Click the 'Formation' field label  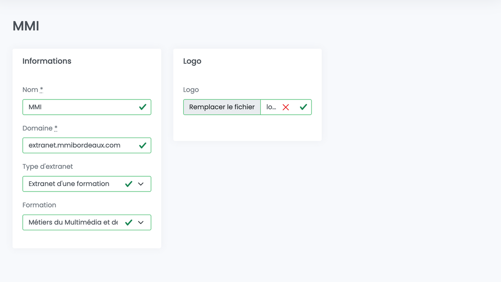point(39,205)
